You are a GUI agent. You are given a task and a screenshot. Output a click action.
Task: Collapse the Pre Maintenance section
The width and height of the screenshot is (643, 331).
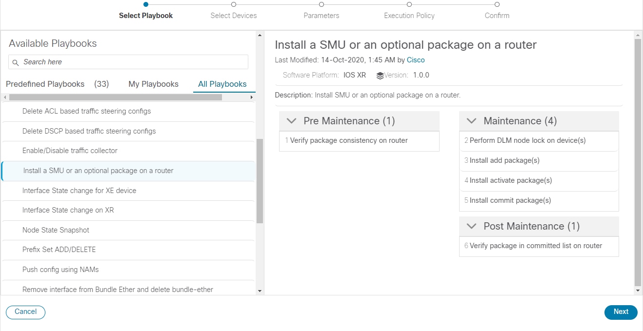tap(291, 120)
